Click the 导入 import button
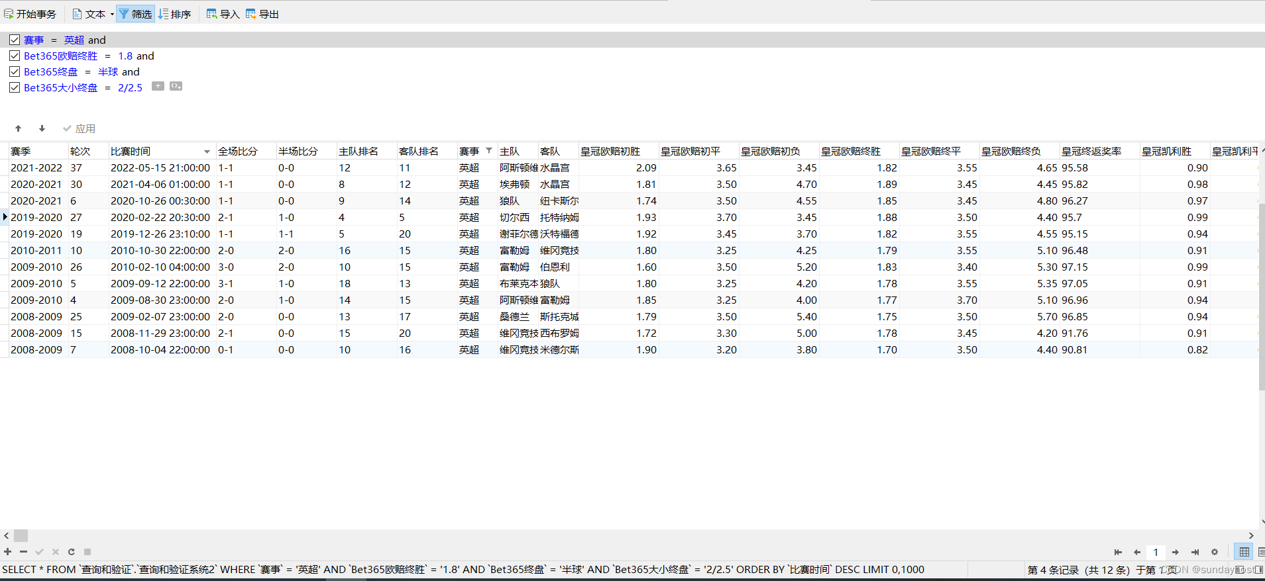The width and height of the screenshot is (1265, 581). pyautogui.click(x=223, y=14)
